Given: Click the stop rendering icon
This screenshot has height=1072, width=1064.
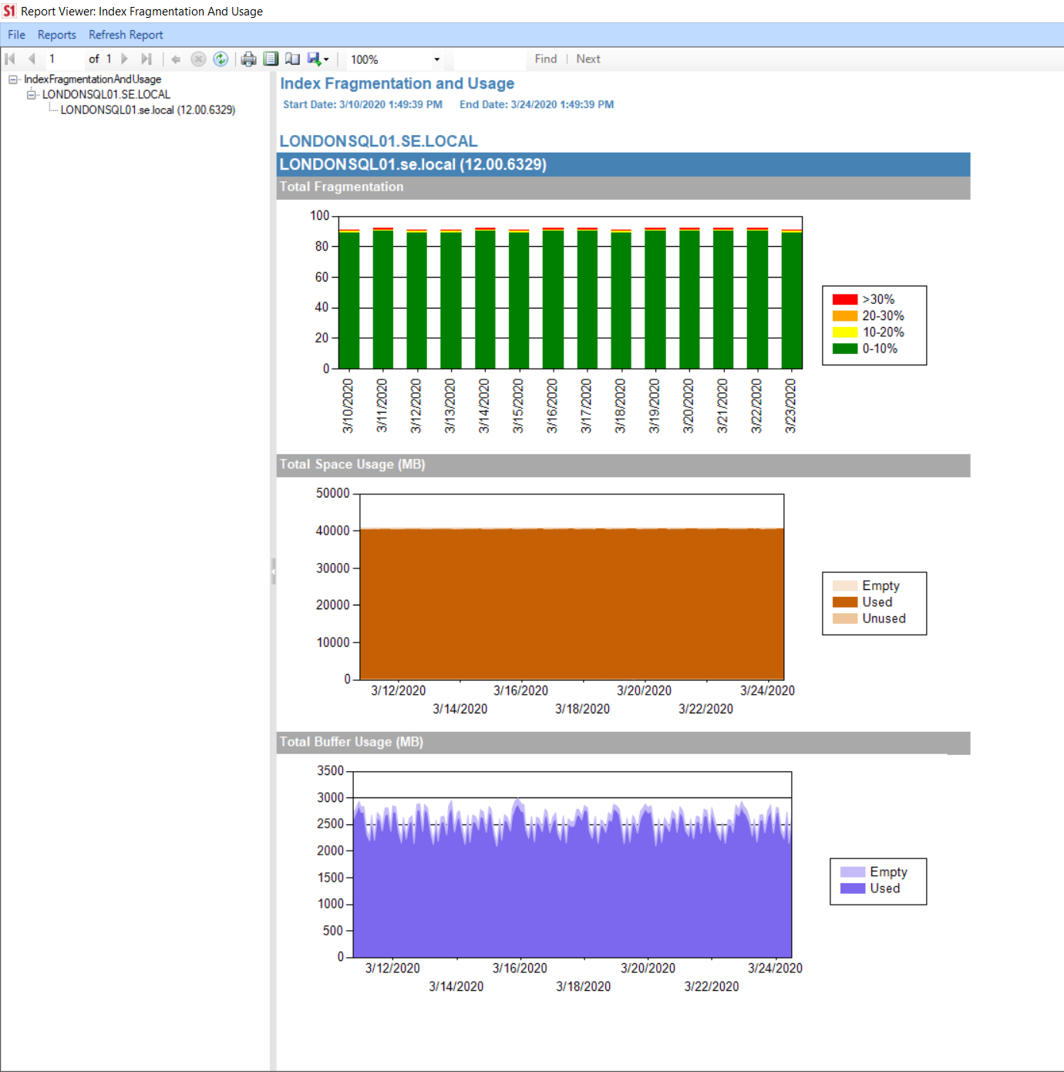Looking at the screenshot, I should point(198,59).
